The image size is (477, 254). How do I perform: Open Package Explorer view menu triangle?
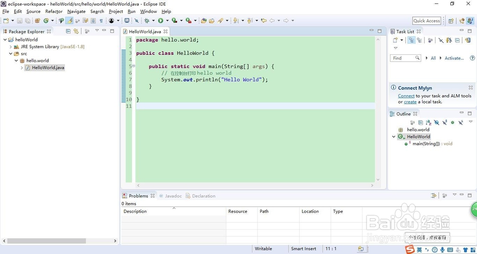click(97, 30)
